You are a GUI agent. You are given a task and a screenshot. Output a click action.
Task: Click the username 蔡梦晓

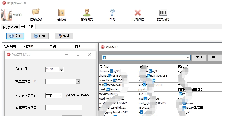point(18,15)
